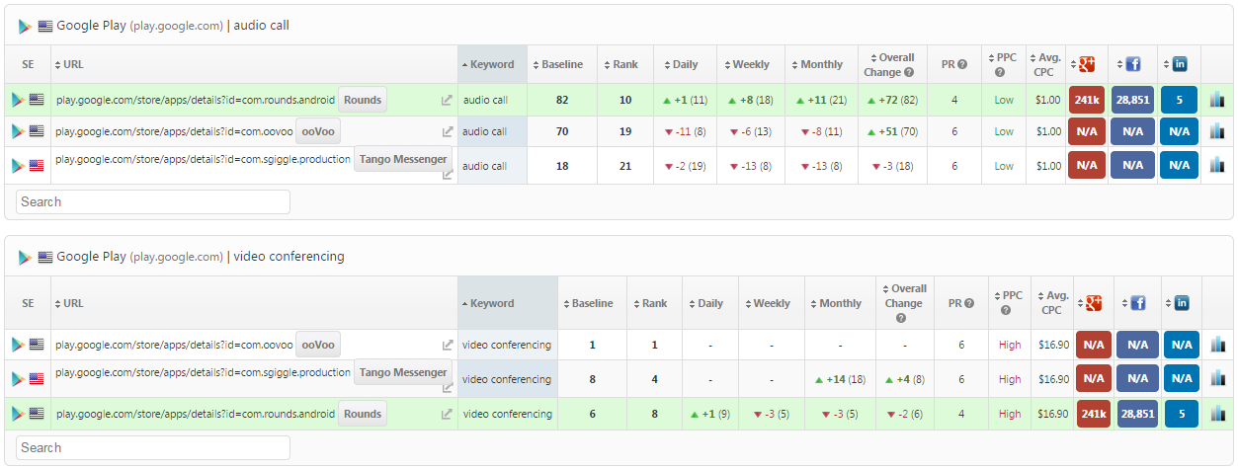
Task: Click 28,851 Facebook badge in video conferencing table
Action: pos(1137,415)
